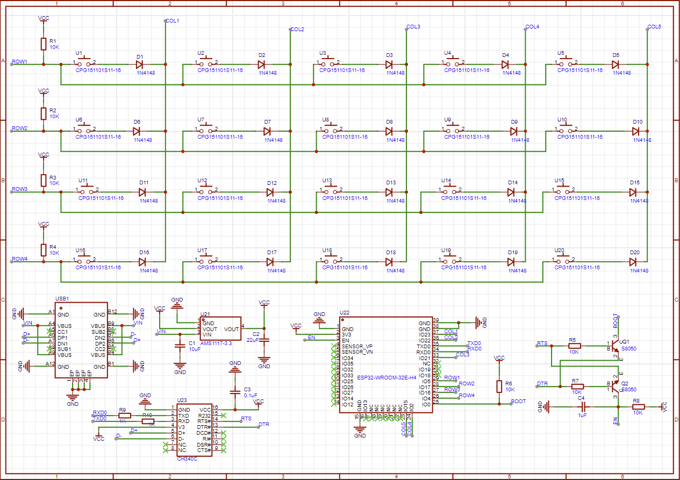Click the COL1 net label
The image size is (680, 480).
[x=173, y=21]
